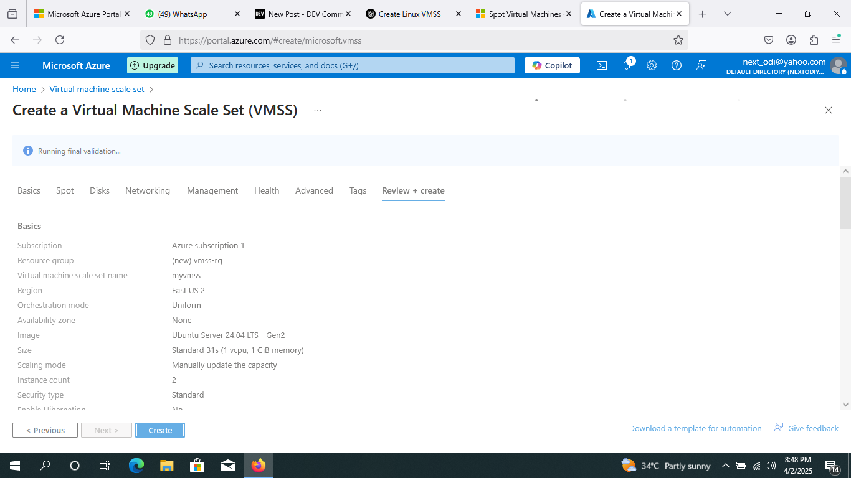Open Microsoft Store from the taskbar
Screen dimensions: 851x478
(197, 466)
